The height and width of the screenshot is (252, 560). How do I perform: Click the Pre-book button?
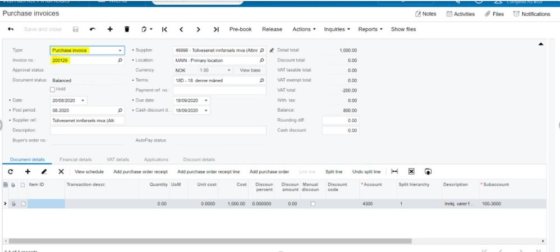240,29
